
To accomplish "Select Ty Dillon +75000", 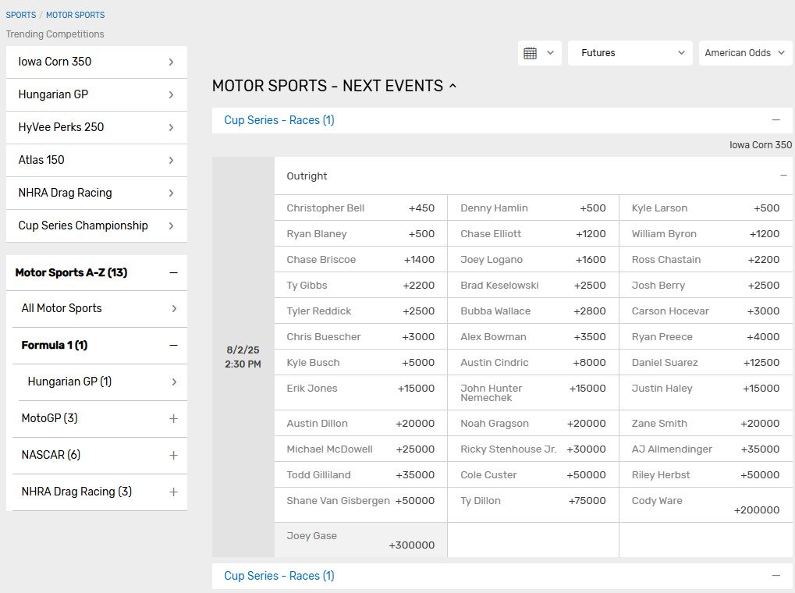I will tap(533, 506).
